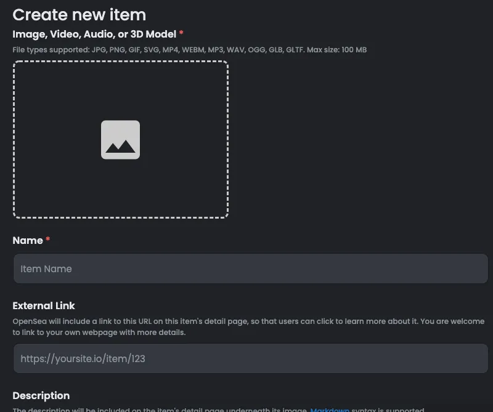Click the red asterisk beside Name
Screen dimensions: 493x412
tap(48, 240)
